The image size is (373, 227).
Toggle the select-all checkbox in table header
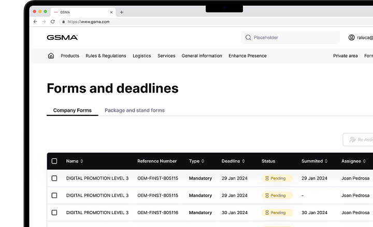(x=54, y=161)
